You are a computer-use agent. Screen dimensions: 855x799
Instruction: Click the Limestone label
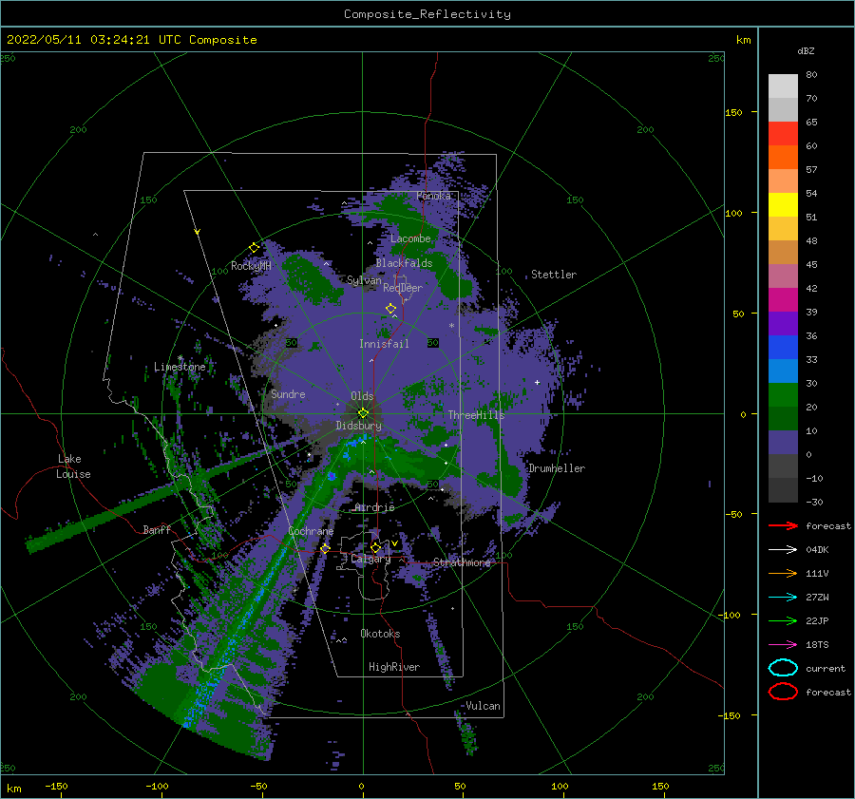click(x=180, y=367)
